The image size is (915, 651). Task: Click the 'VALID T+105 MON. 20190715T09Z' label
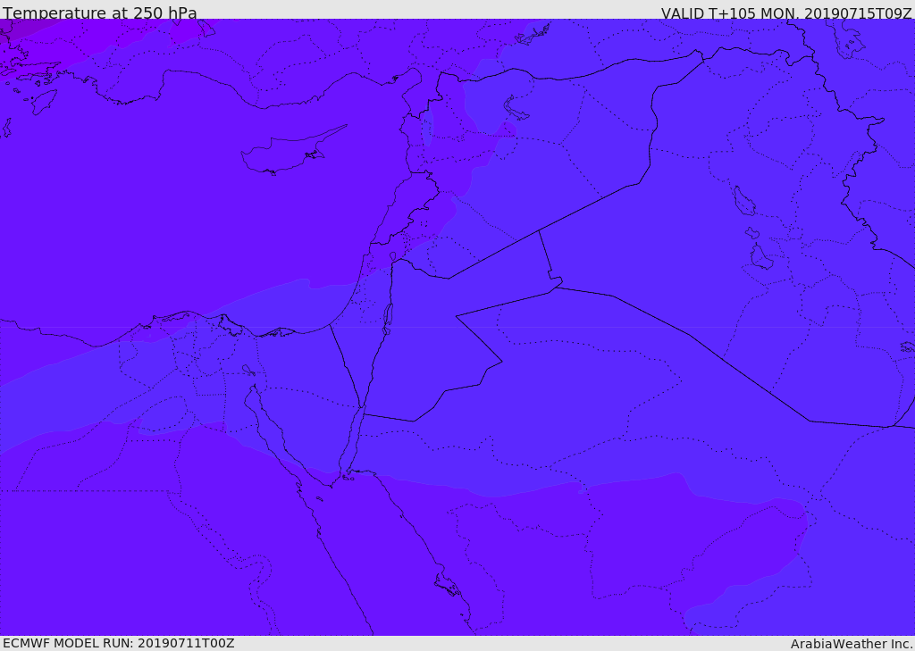[786, 13]
